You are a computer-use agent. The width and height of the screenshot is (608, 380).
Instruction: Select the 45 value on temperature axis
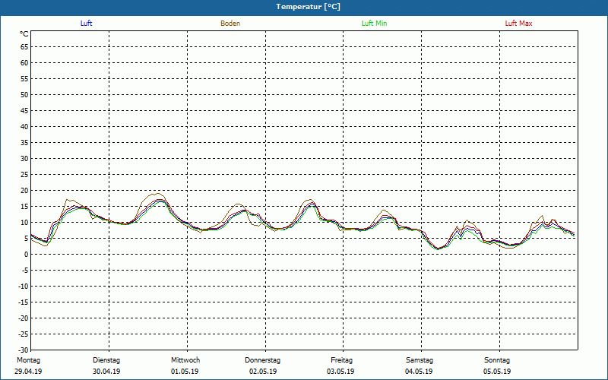pos(24,110)
